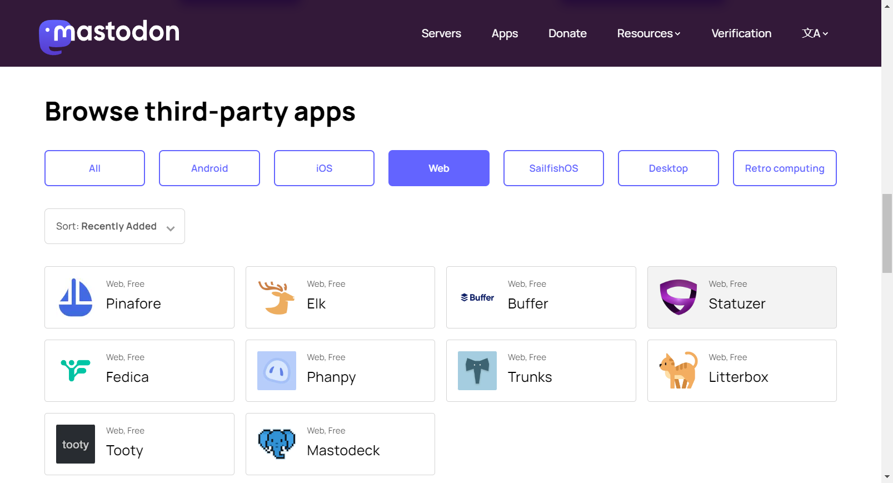The image size is (893, 483).
Task: Filter apps by Desktop
Action: pos(668,168)
